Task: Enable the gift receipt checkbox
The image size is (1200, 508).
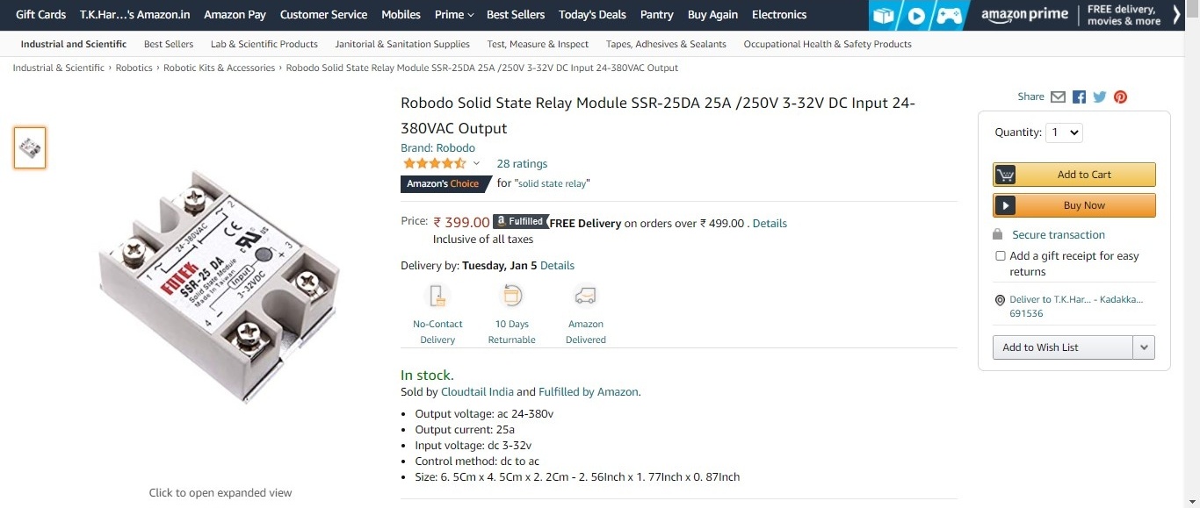Action: pyautogui.click(x=1000, y=256)
